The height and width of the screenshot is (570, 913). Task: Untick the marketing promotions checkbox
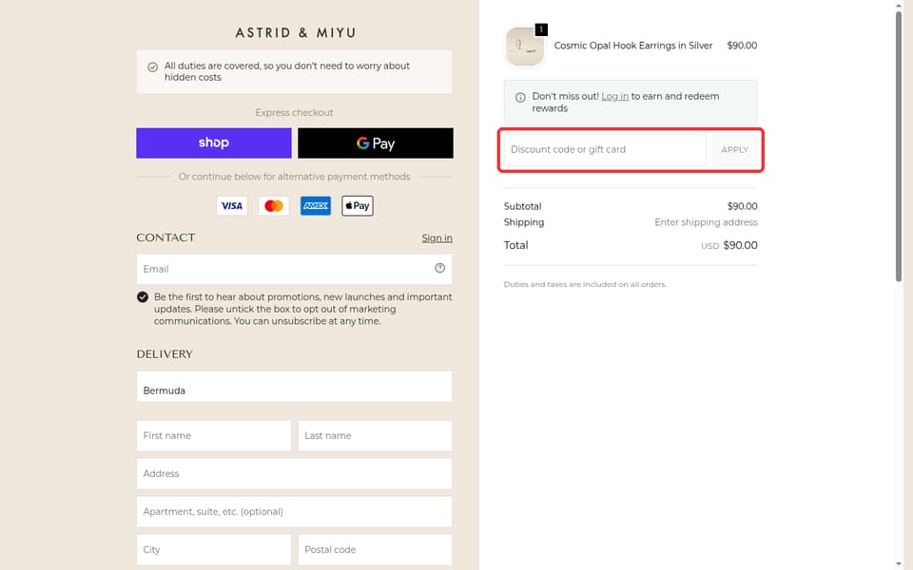[143, 297]
